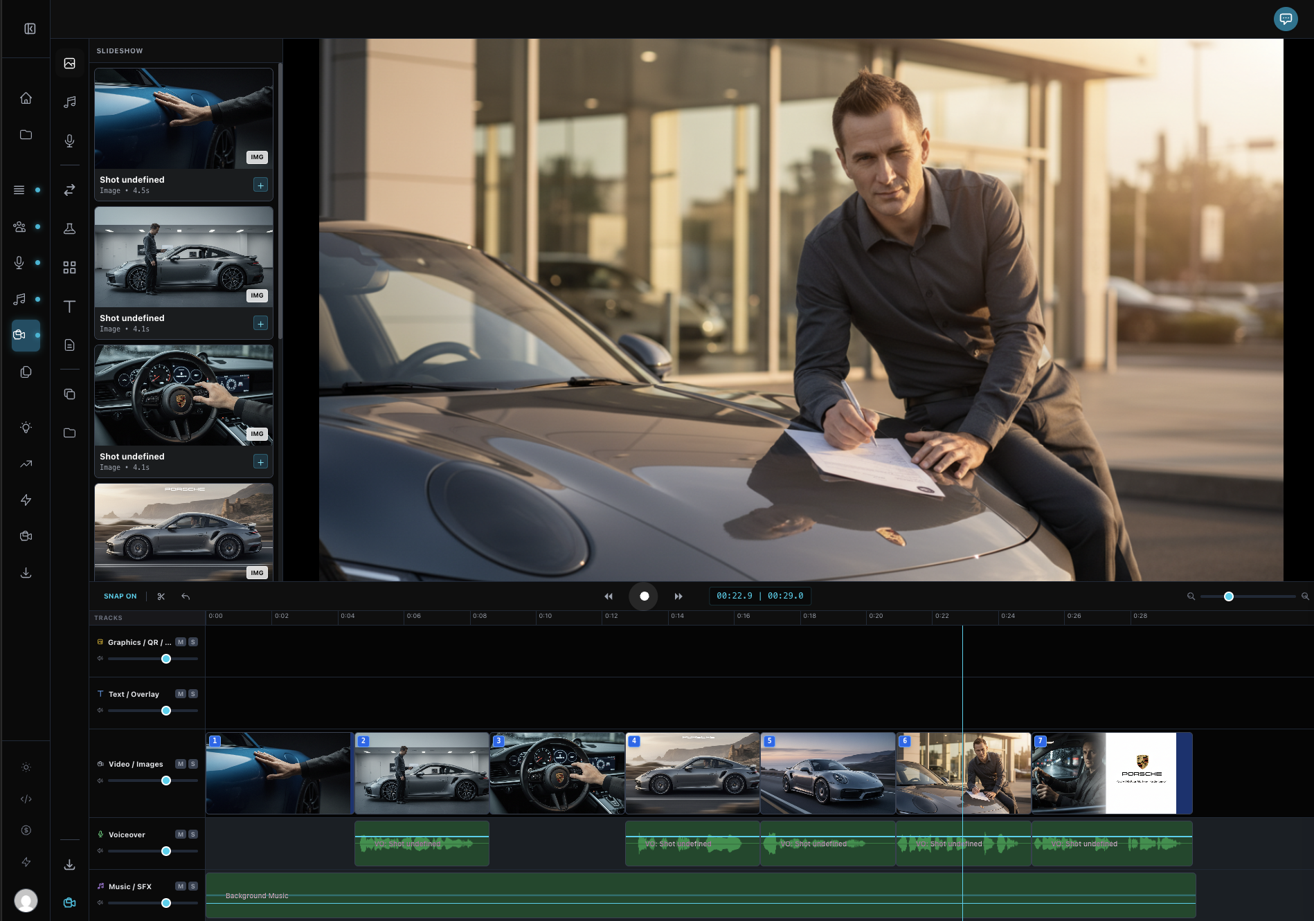Solo the Voiceover track with S

(x=193, y=835)
